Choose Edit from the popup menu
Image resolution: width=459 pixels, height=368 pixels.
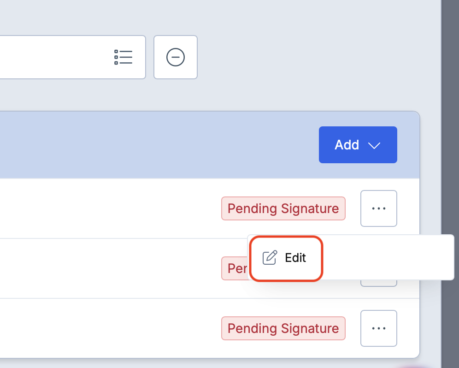click(295, 258)
